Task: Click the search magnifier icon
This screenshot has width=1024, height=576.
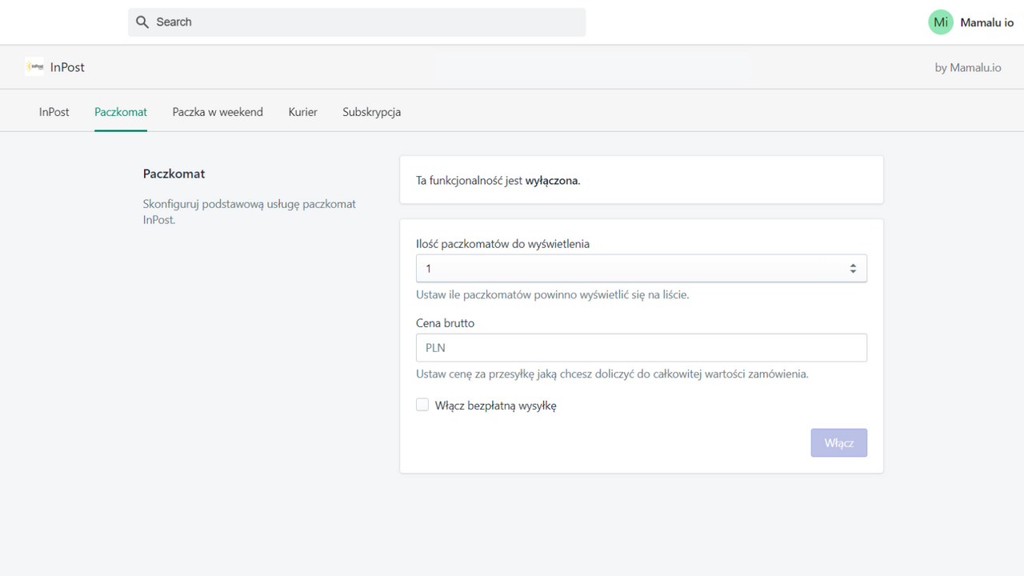Action: 142,22
